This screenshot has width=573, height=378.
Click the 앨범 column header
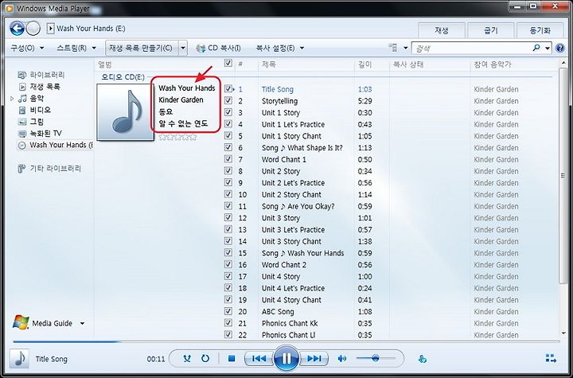pos(104,64)
